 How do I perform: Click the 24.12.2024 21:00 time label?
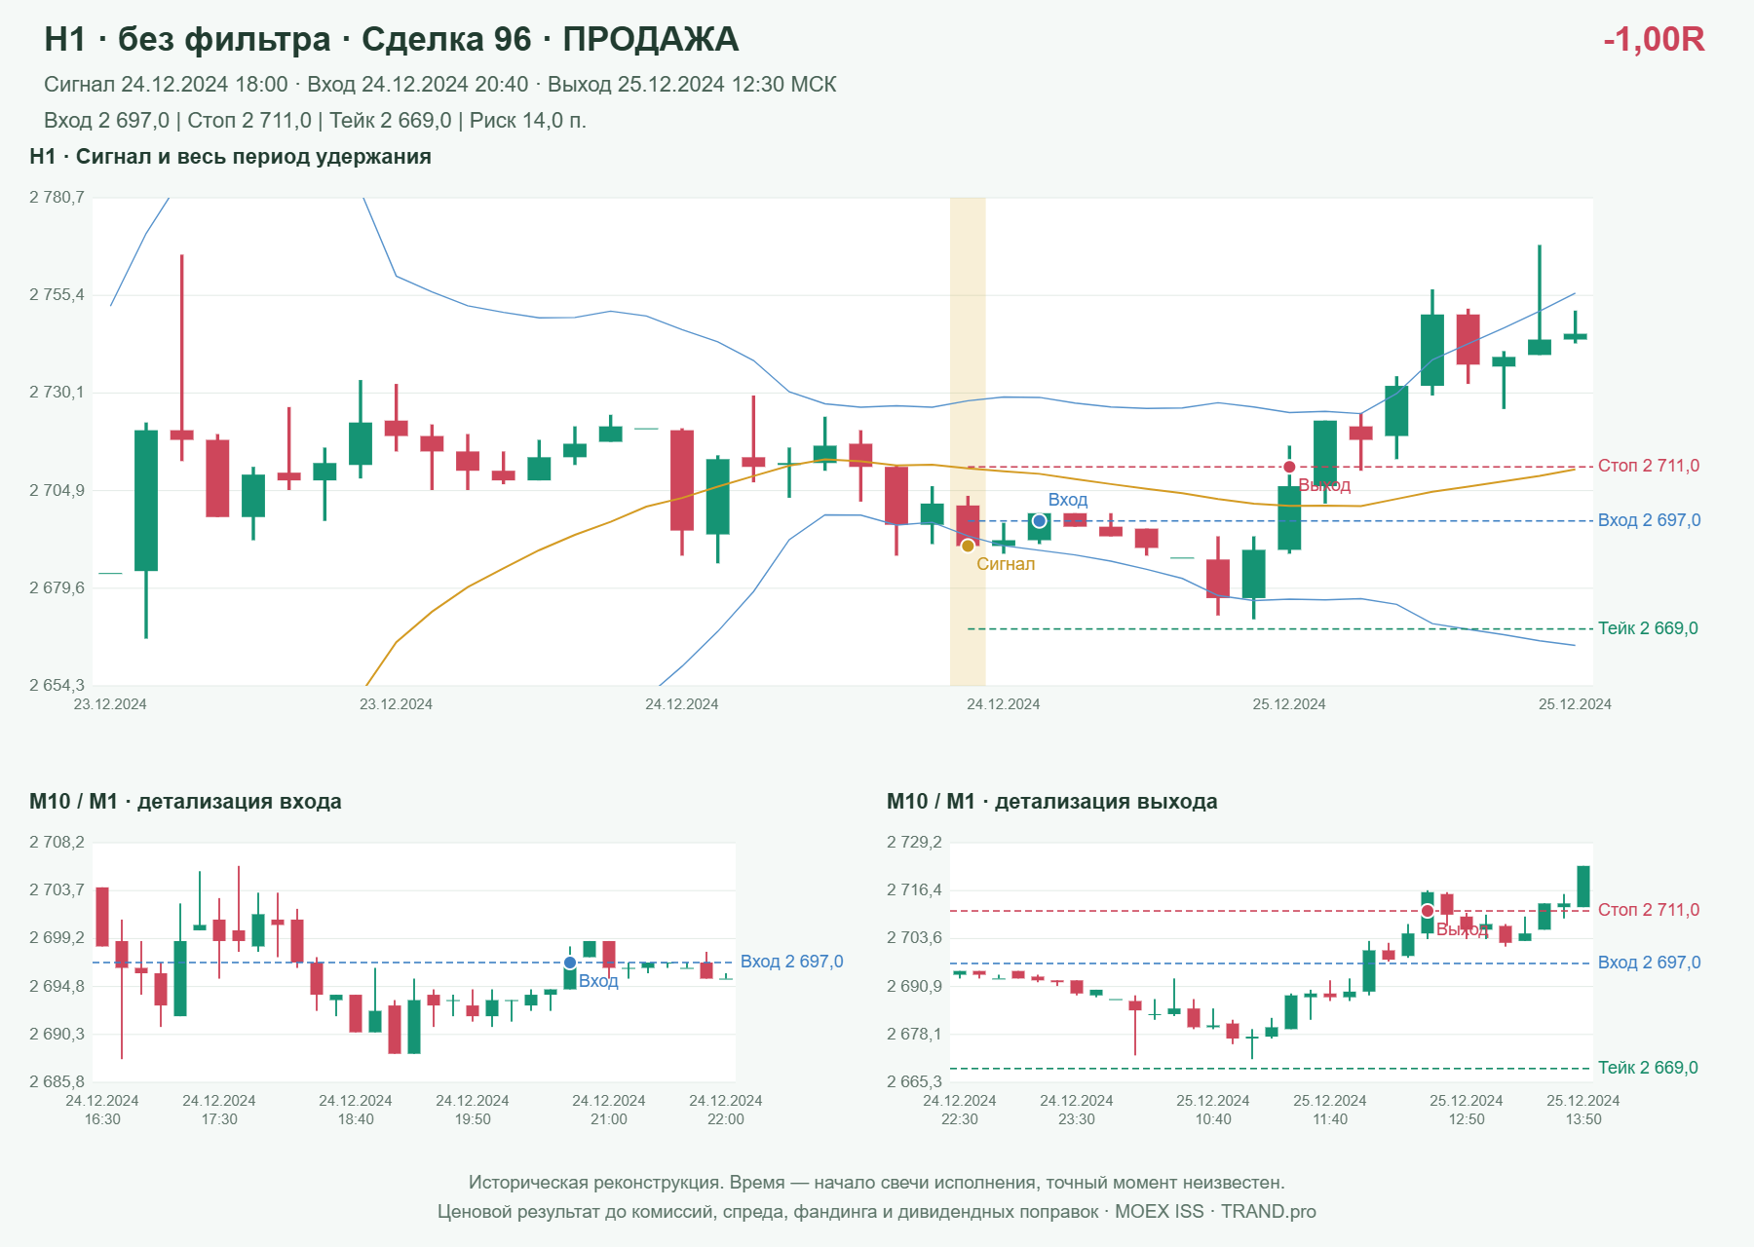(x=609, y=1110)
